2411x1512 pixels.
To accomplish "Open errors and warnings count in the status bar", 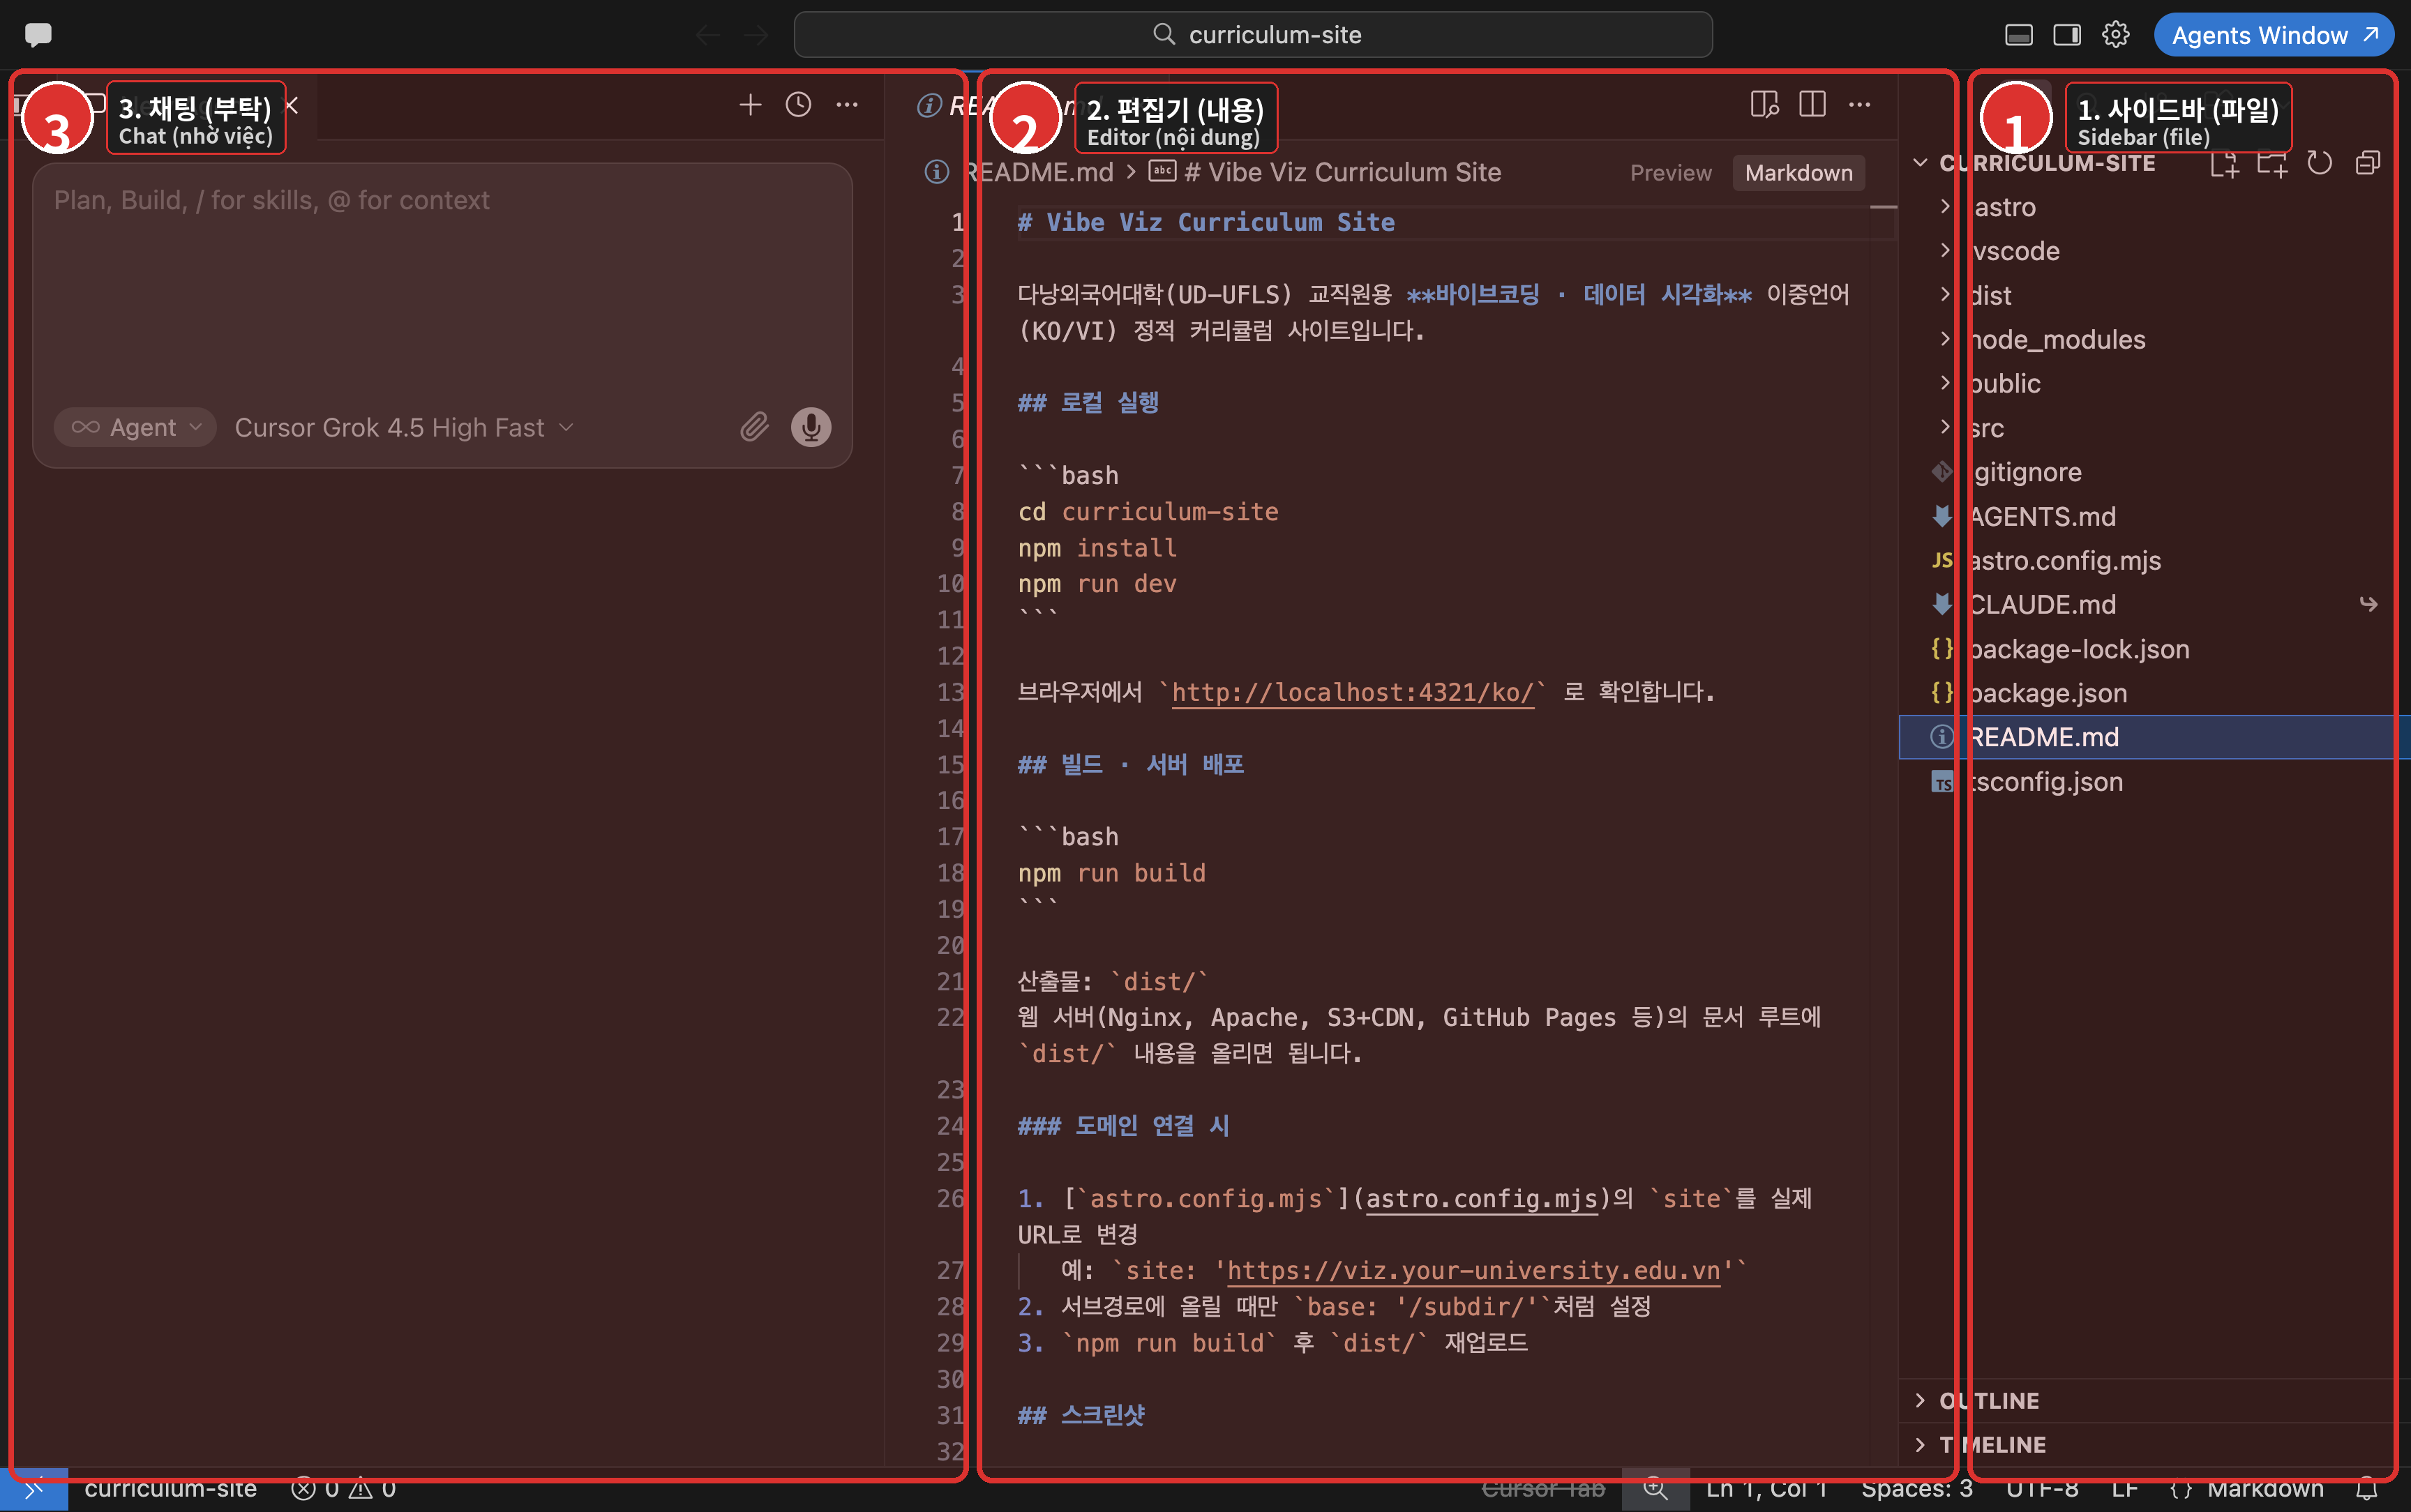I will pos(344,1489).
